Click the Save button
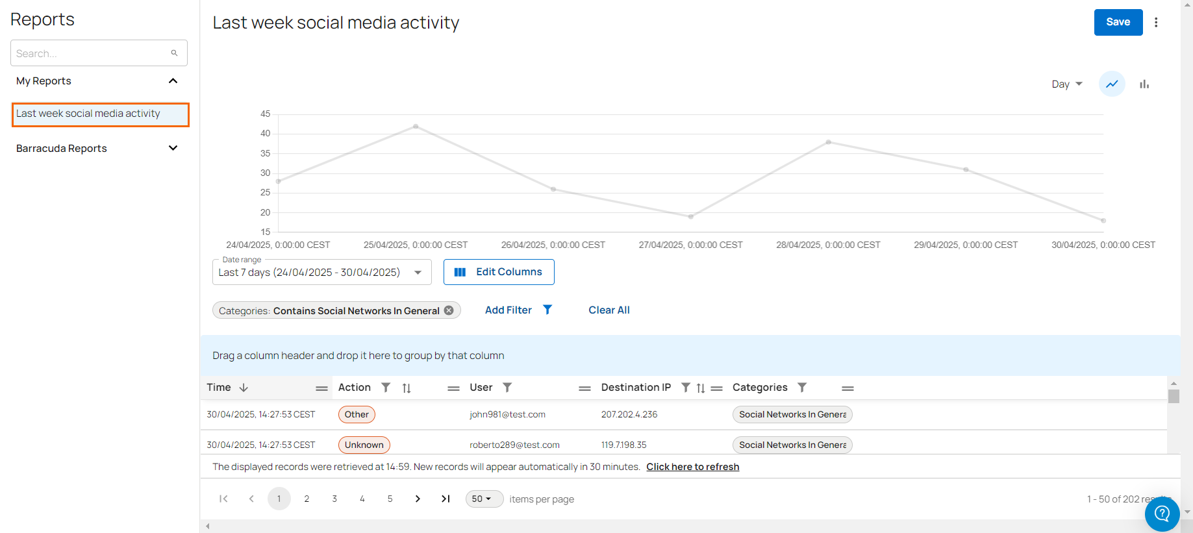Image resolution: width=1193 pixels, height=533 pixels. click(1118, 22)
